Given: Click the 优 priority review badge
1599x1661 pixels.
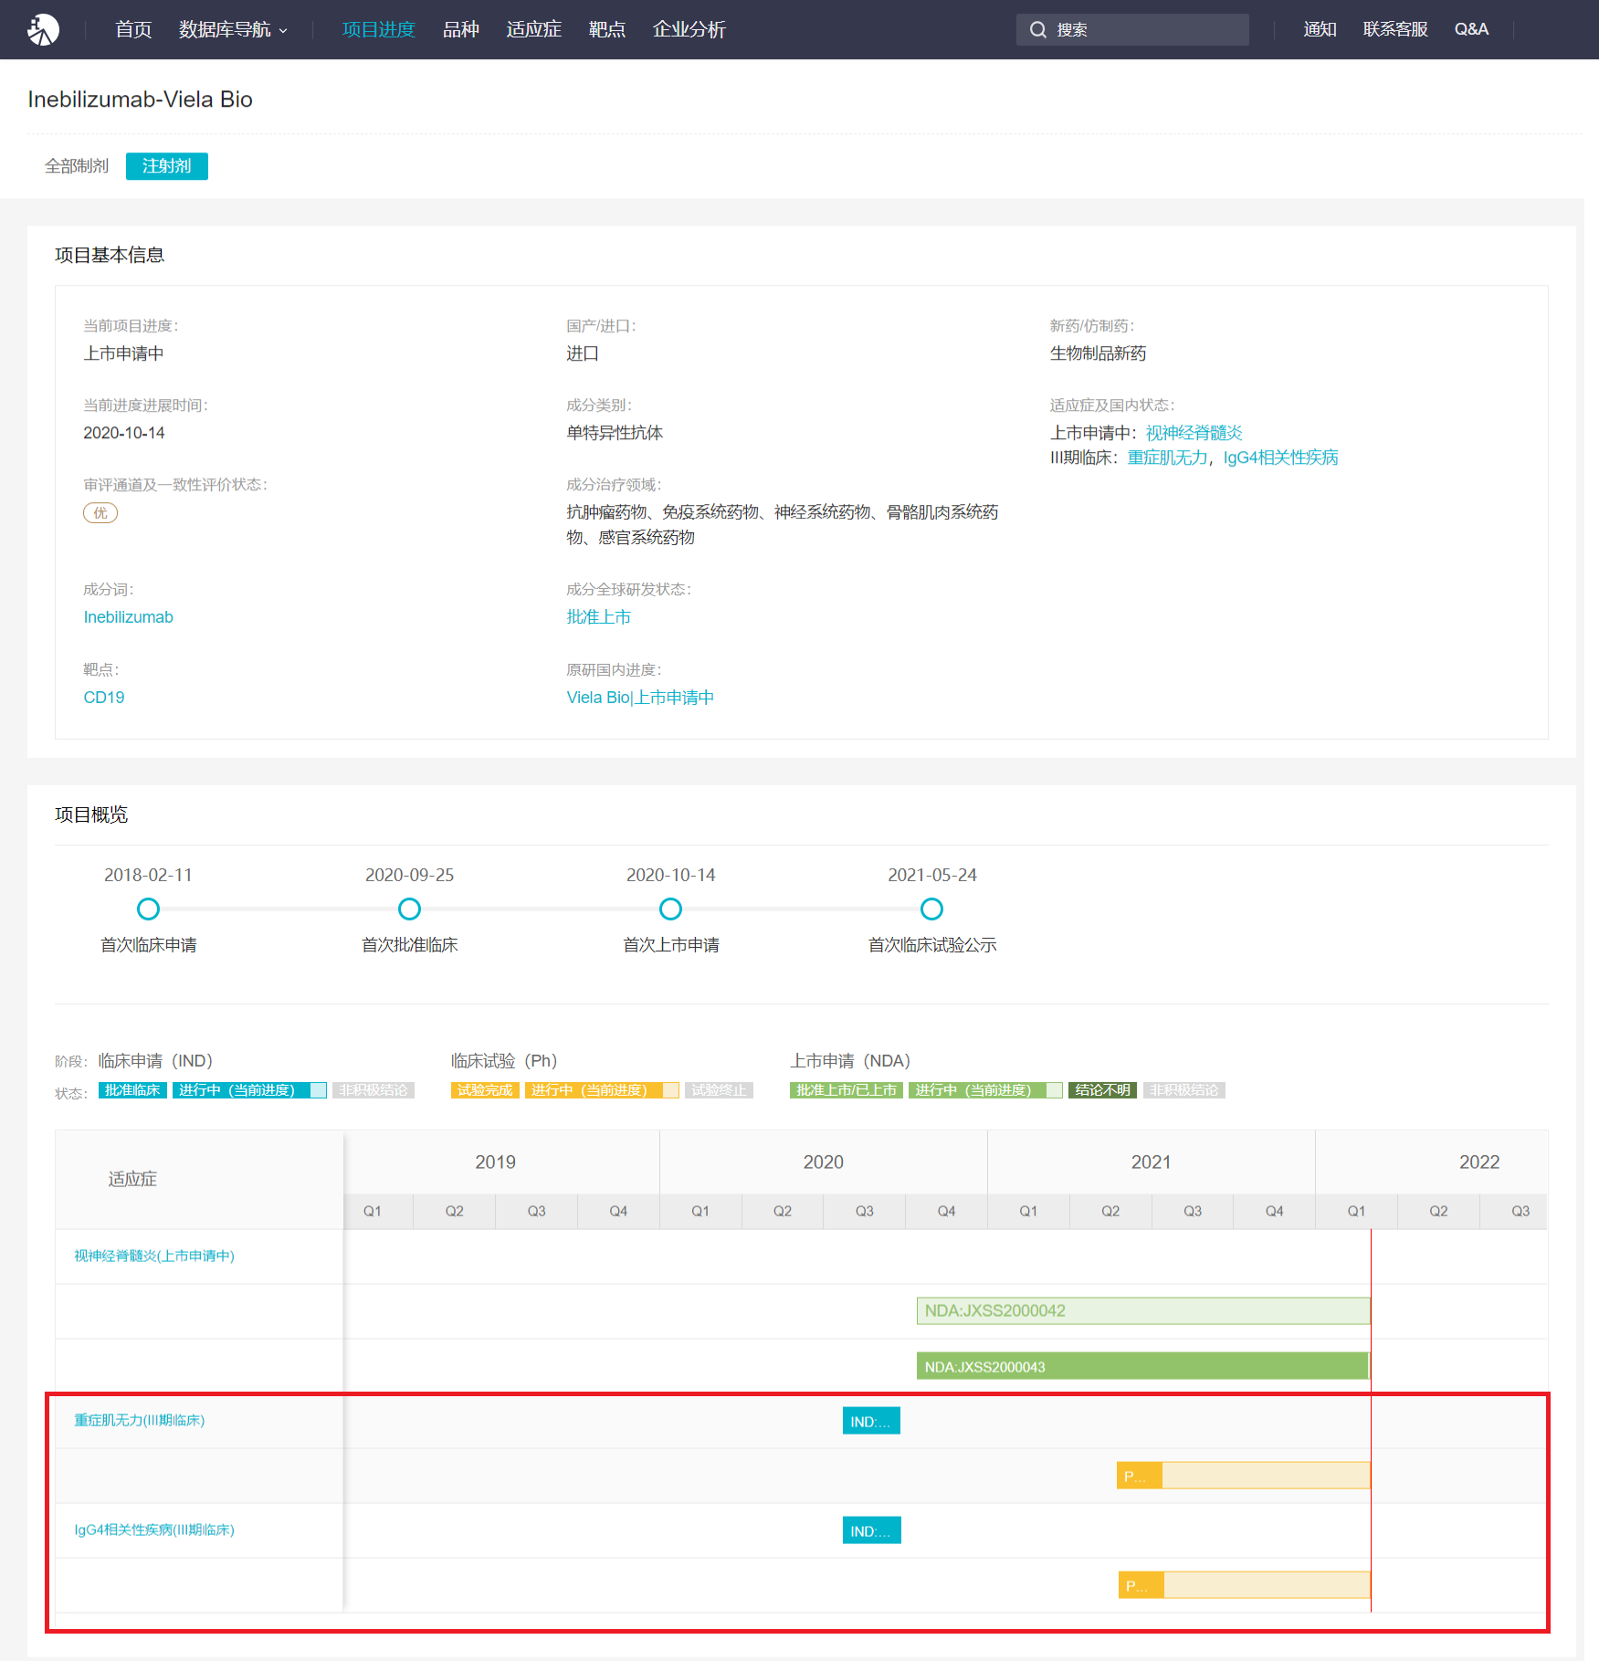Looking at the screenshot, I should 100,513.
